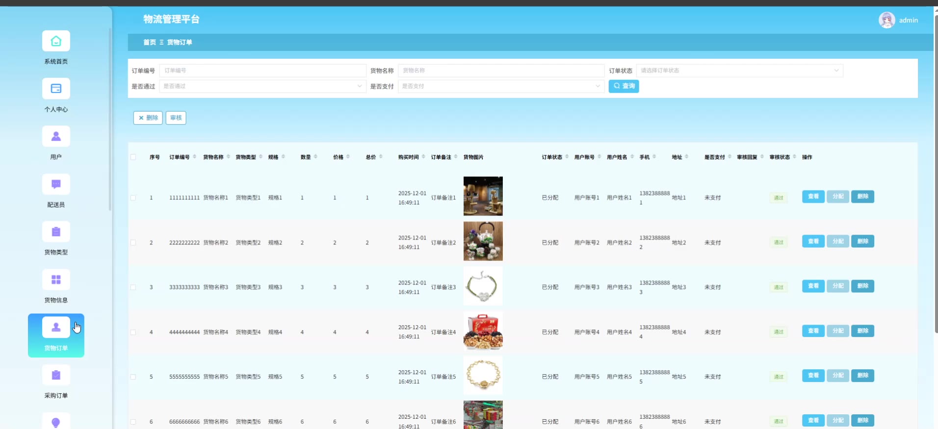The width and height of the screenshot is (938, 429).
Task: Open the teapot image for 货物名称2
Action: tap(483, 241)
